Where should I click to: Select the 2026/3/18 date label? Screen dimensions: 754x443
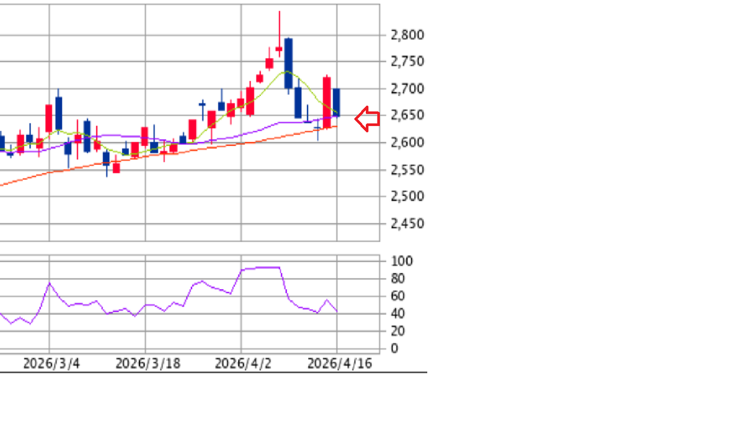coord(148,363)
